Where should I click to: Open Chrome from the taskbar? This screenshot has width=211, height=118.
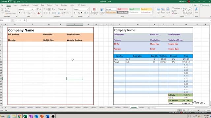pos(19,116)
